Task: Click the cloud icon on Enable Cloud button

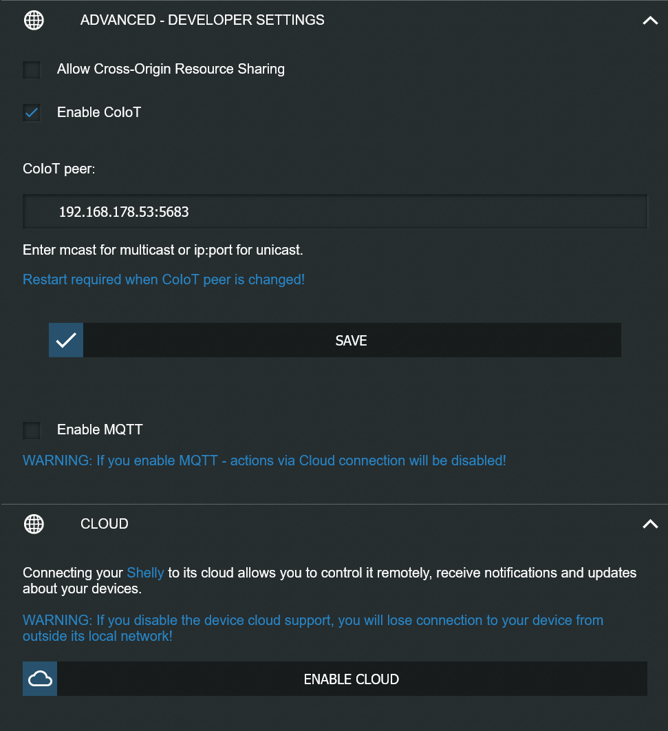Action: 40,679
